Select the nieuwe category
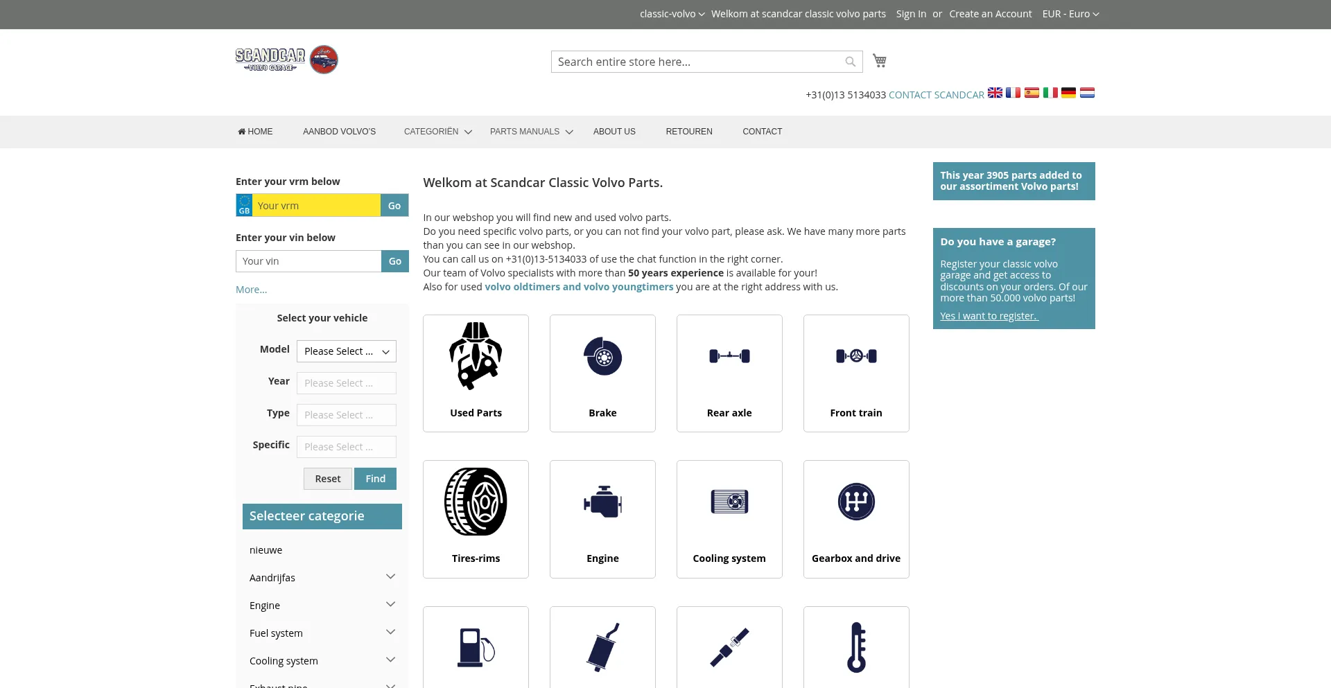This screenshot has width=1331, height=688. (x=266, y=550)
